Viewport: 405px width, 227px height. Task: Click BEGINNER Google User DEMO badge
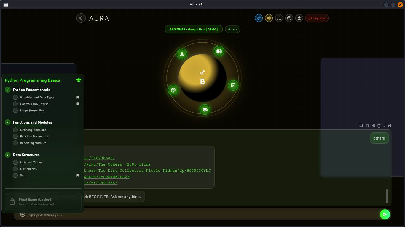194,29
